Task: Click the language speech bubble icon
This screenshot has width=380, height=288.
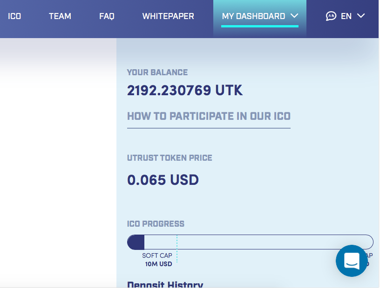Action: [331, 16]
